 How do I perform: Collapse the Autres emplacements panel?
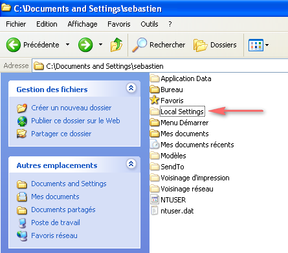point(131,164)
